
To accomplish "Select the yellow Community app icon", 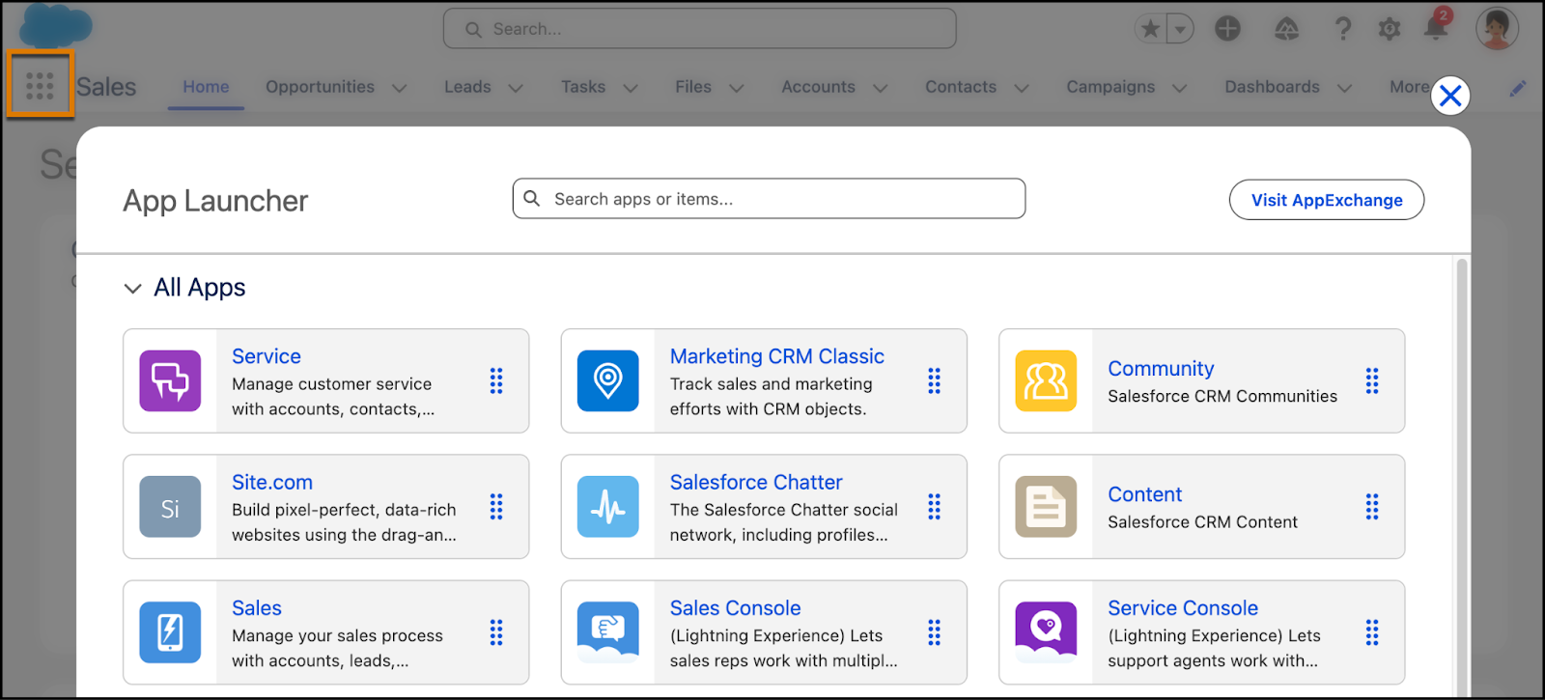I will coord(1046,381).
